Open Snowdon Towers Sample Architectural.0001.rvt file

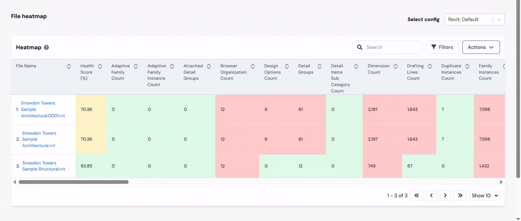click(x=43, y=109)
